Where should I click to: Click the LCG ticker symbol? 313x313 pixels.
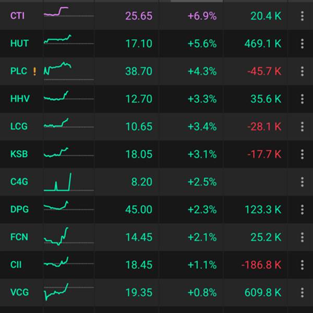pos(19,126)
